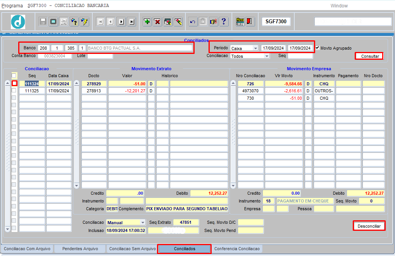Screen dimensions: 395x256
Task: Click the Banco code field 208
Action: [43, 48]
